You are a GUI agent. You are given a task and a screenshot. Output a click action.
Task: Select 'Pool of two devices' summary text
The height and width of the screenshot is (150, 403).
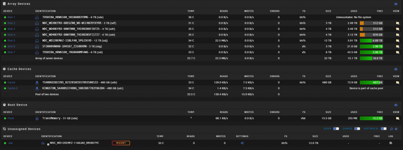(x=47, y=95)
